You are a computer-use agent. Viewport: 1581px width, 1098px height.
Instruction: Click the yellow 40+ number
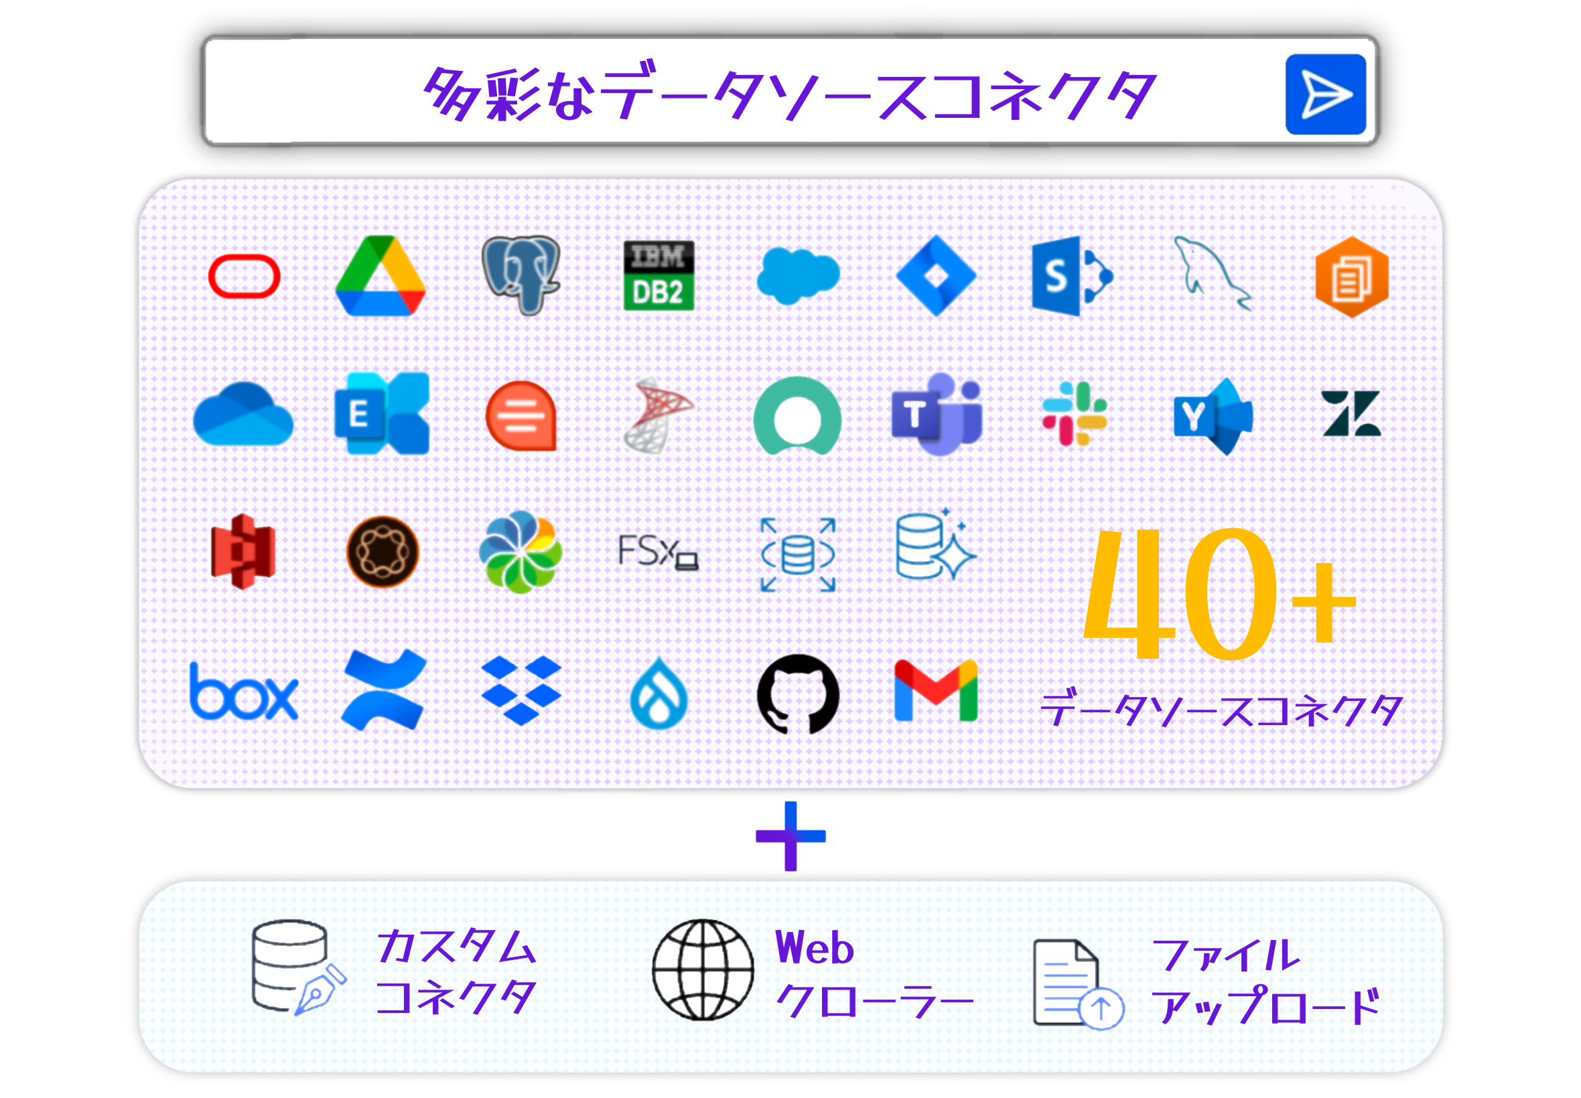(x=1219, y=595)
